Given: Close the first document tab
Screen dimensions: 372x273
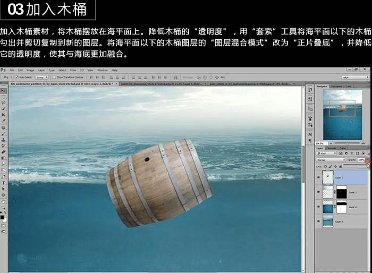Looking at the screenshot, I should click(116, 84).
